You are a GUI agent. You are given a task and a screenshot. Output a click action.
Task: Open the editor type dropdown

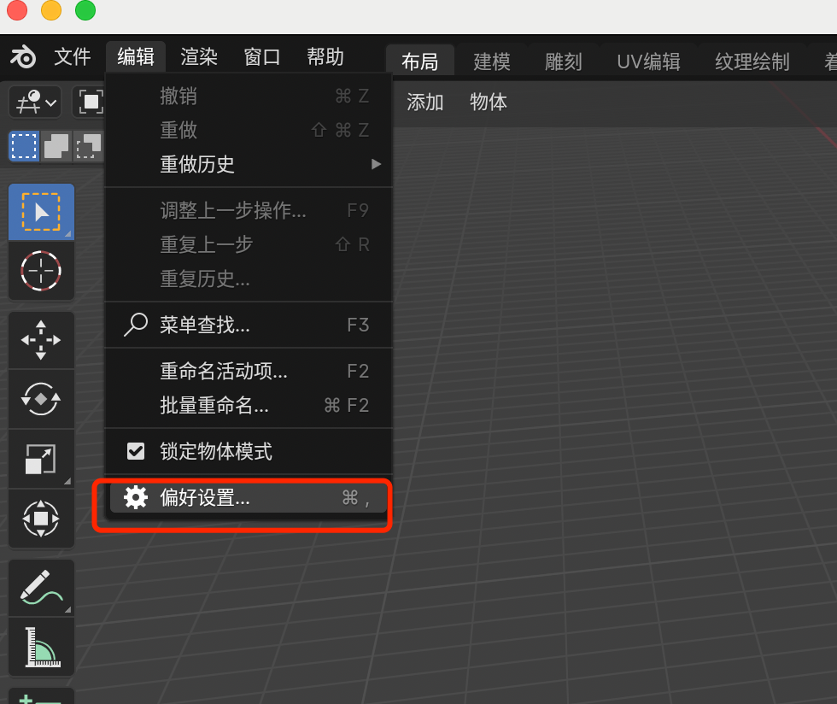[34, 103]
